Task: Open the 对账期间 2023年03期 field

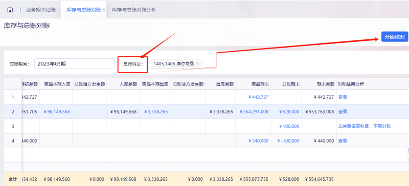Action: pyautogui.click(x=74, y=64)
